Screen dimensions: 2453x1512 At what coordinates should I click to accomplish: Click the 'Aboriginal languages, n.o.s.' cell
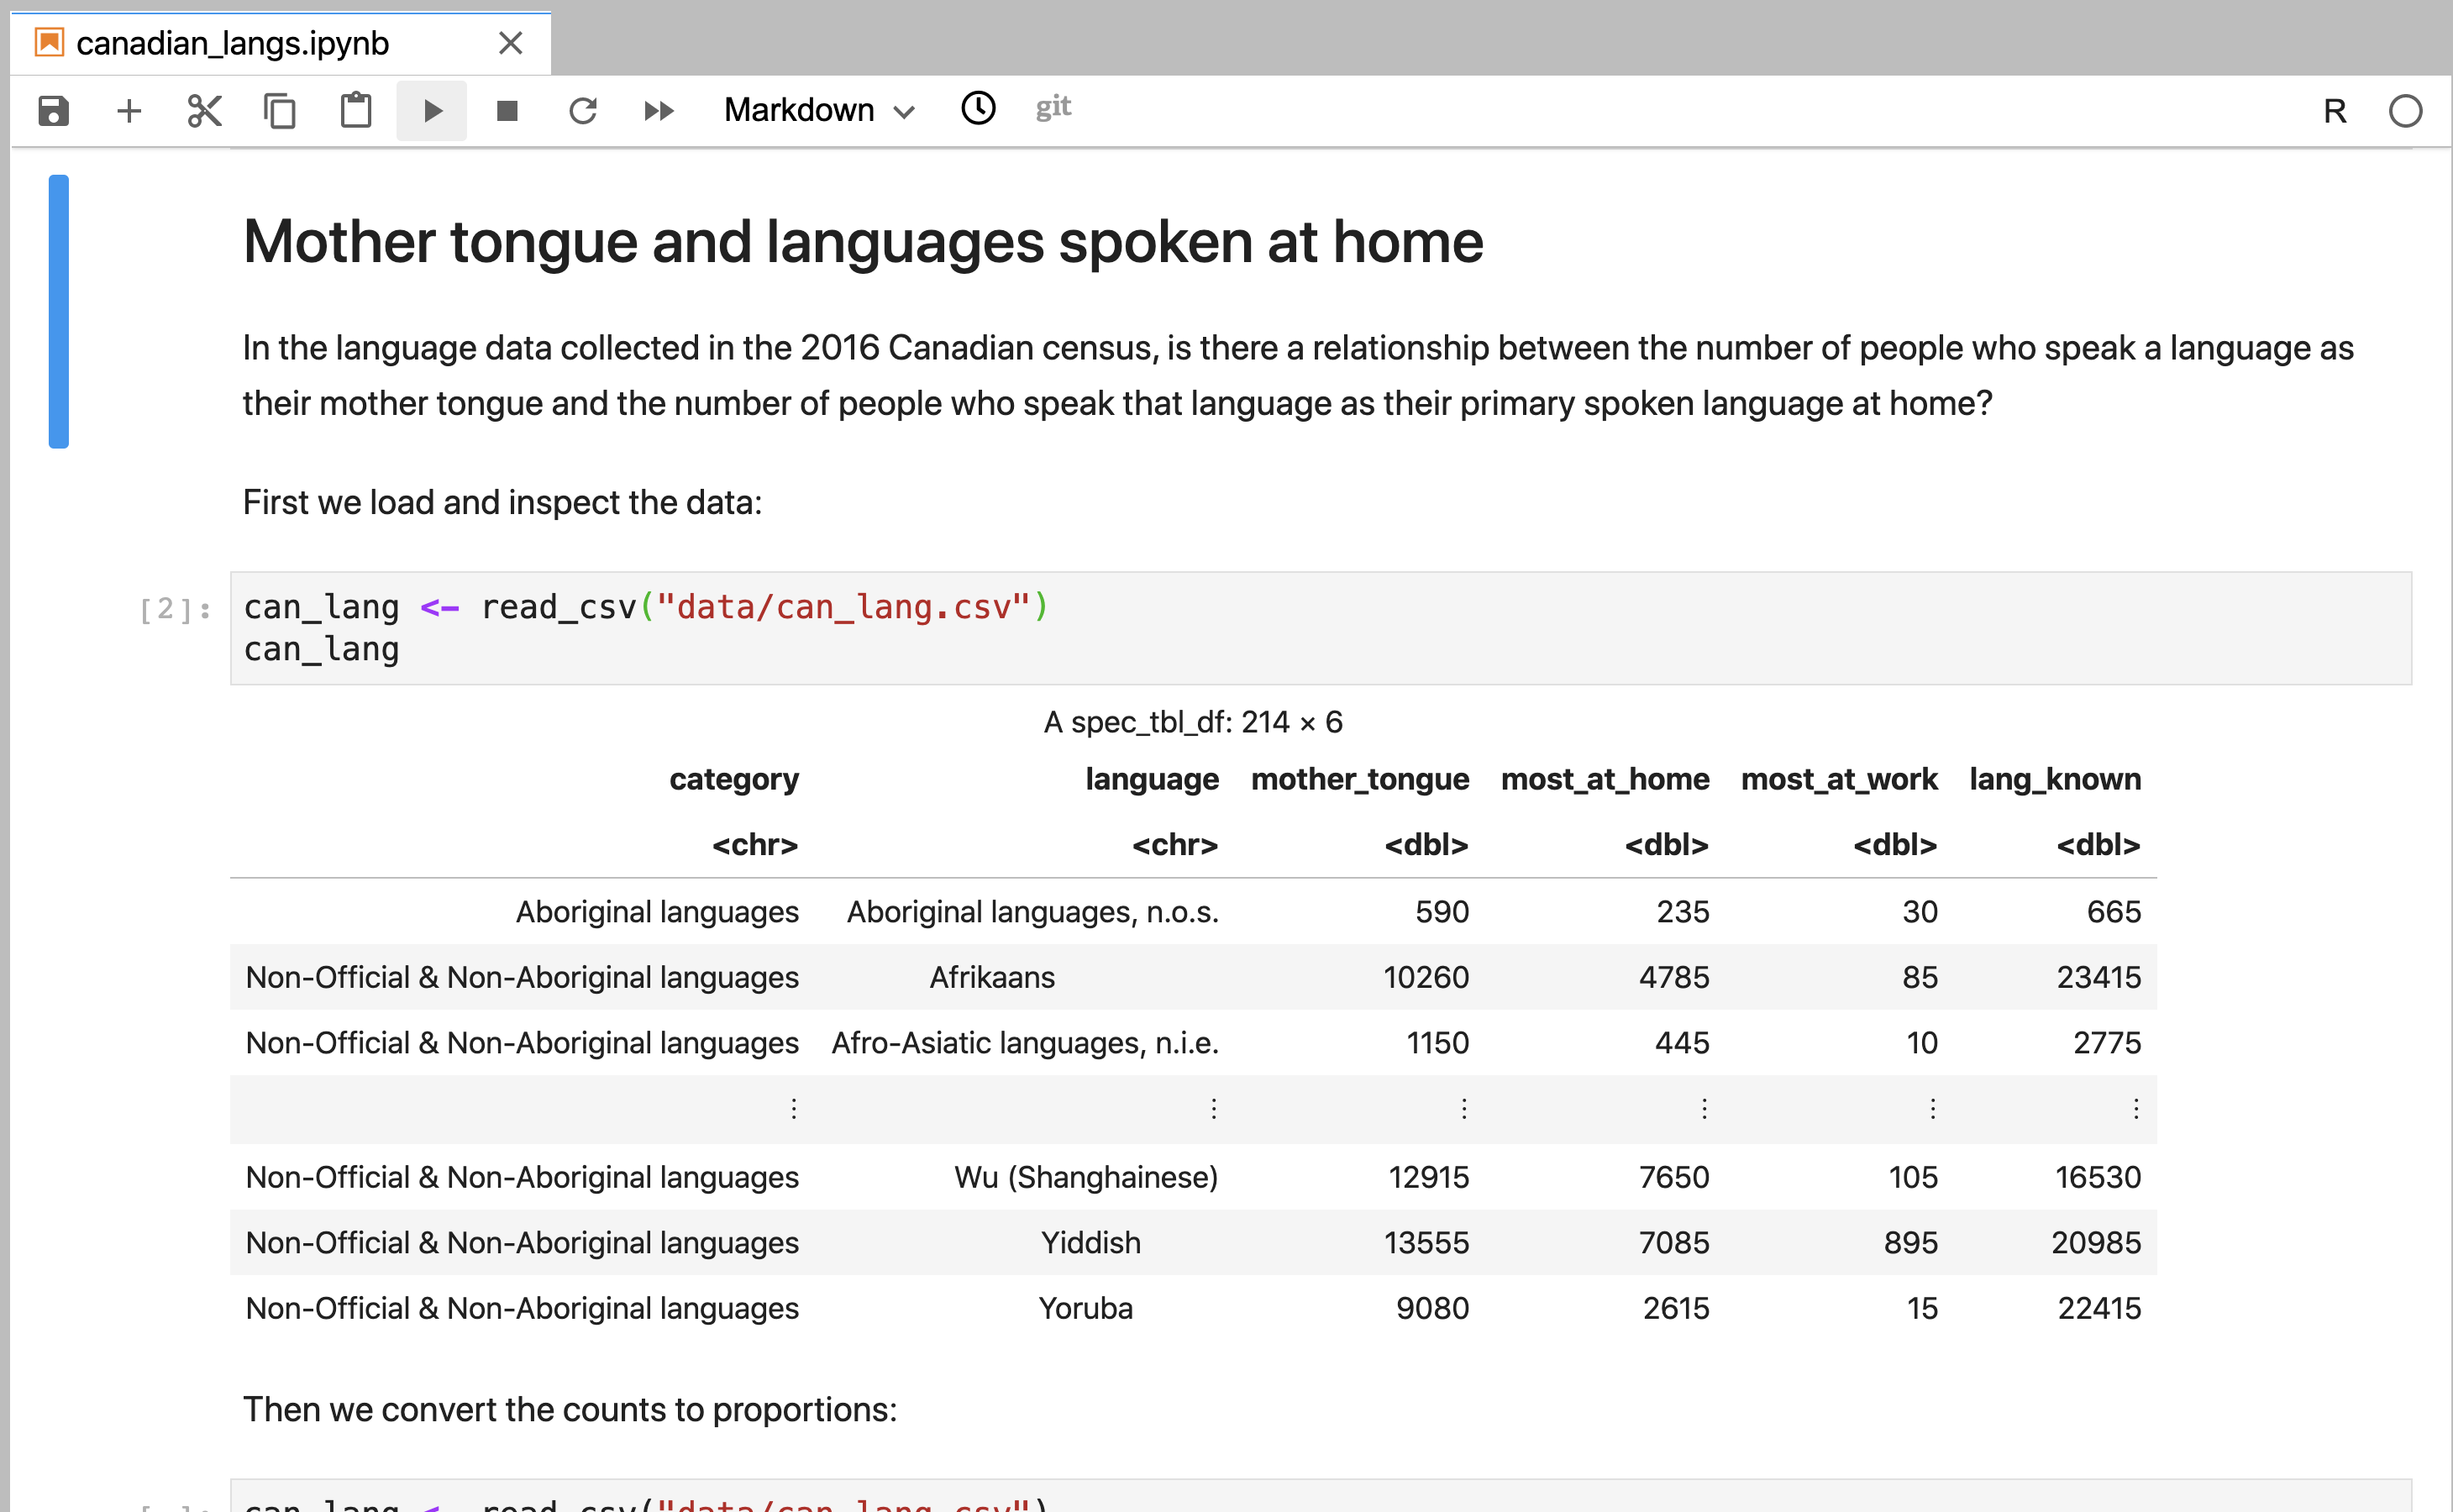tap(1033, 911)
